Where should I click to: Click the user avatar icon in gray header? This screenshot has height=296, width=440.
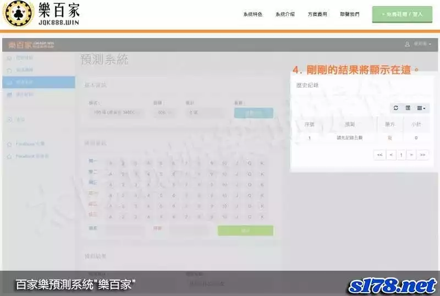click(407, 44)
